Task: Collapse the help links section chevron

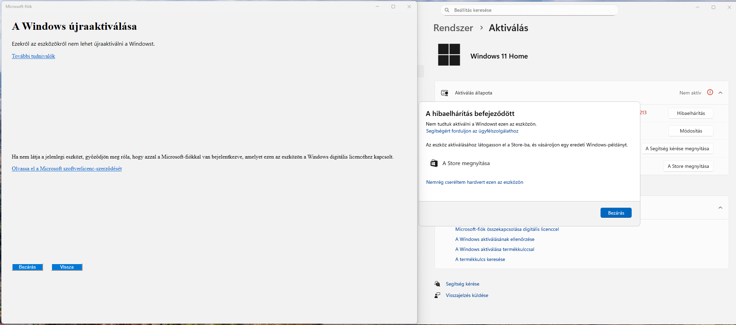Action: tap(720, 208)
